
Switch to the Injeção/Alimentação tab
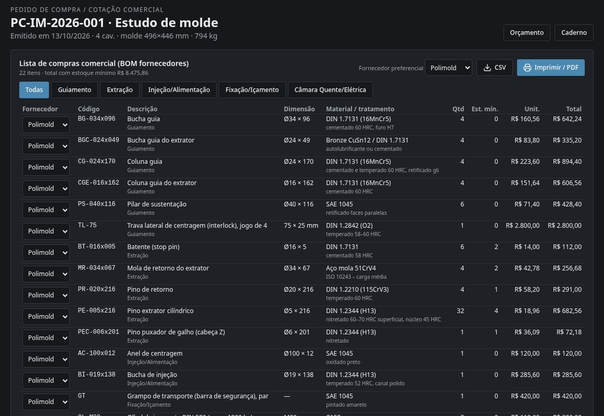179,89
